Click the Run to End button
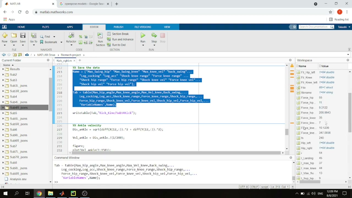 tap(116, 45)
